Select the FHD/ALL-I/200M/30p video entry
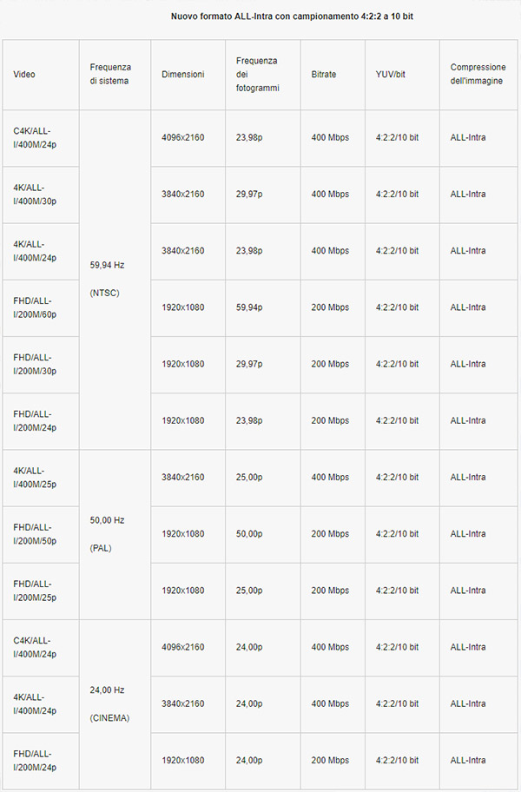Viewport: 521px width, 792px height. (x=34, y=364)
